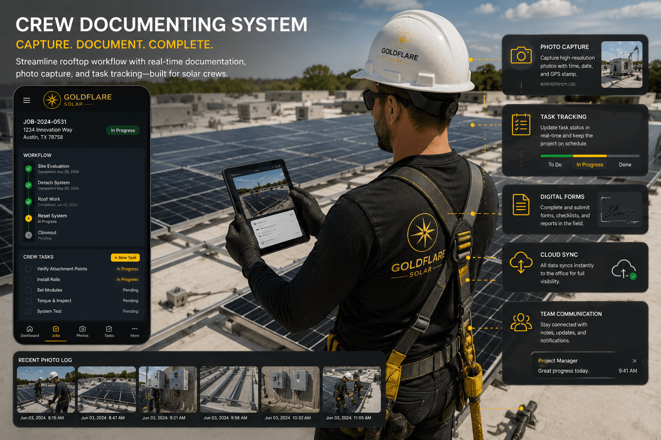
Task: Check the Set Modules task
Action: point(28,290)
